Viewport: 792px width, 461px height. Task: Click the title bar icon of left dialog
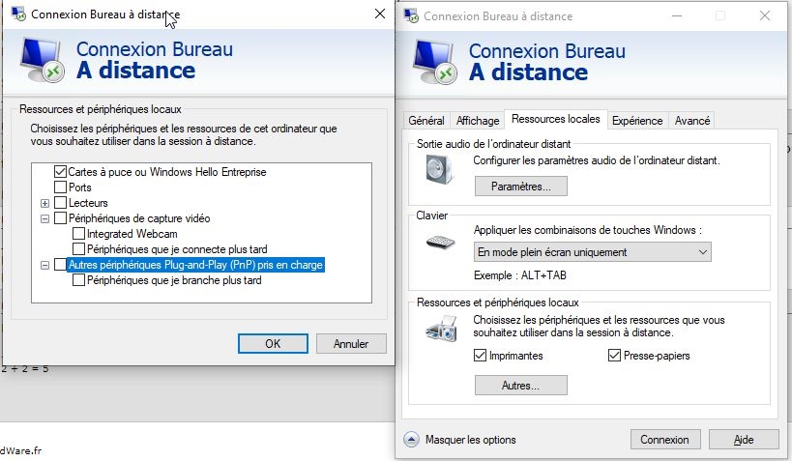coord(18,14)
